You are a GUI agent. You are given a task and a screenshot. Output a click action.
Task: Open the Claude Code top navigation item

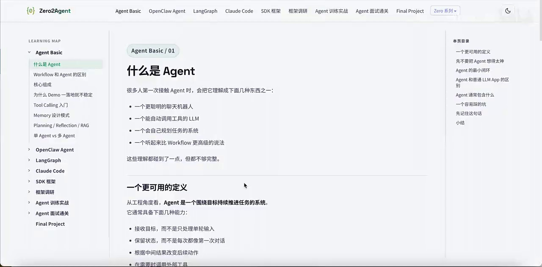(239, 11)
